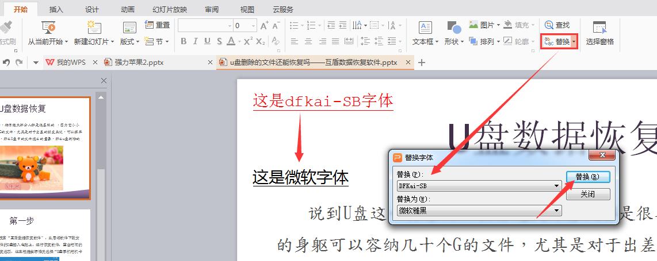
Task: Open the font name combo box
Action: tap(205, 25)
